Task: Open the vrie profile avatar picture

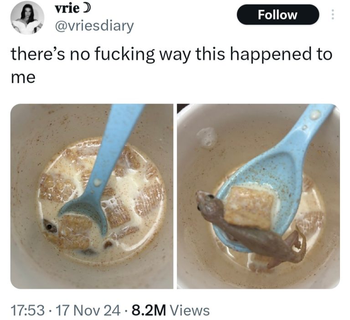Action: (27, 17)
